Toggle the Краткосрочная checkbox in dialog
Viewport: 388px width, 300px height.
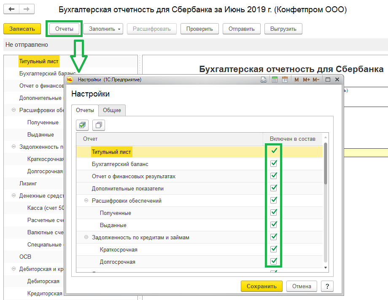tap(274, 249)
